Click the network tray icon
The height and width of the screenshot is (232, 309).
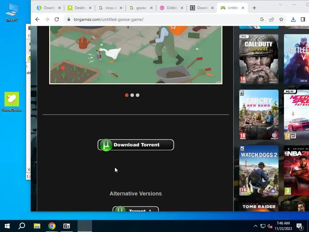[263, 226]
